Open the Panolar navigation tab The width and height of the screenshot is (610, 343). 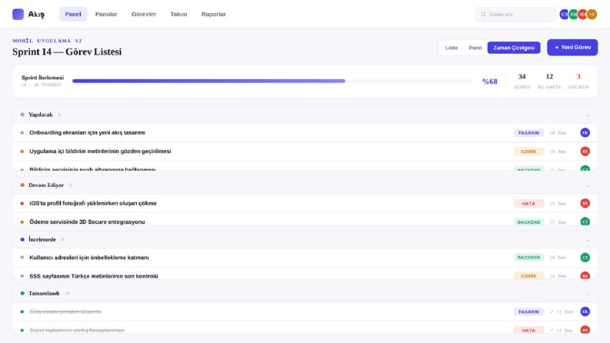pos(106,15)
